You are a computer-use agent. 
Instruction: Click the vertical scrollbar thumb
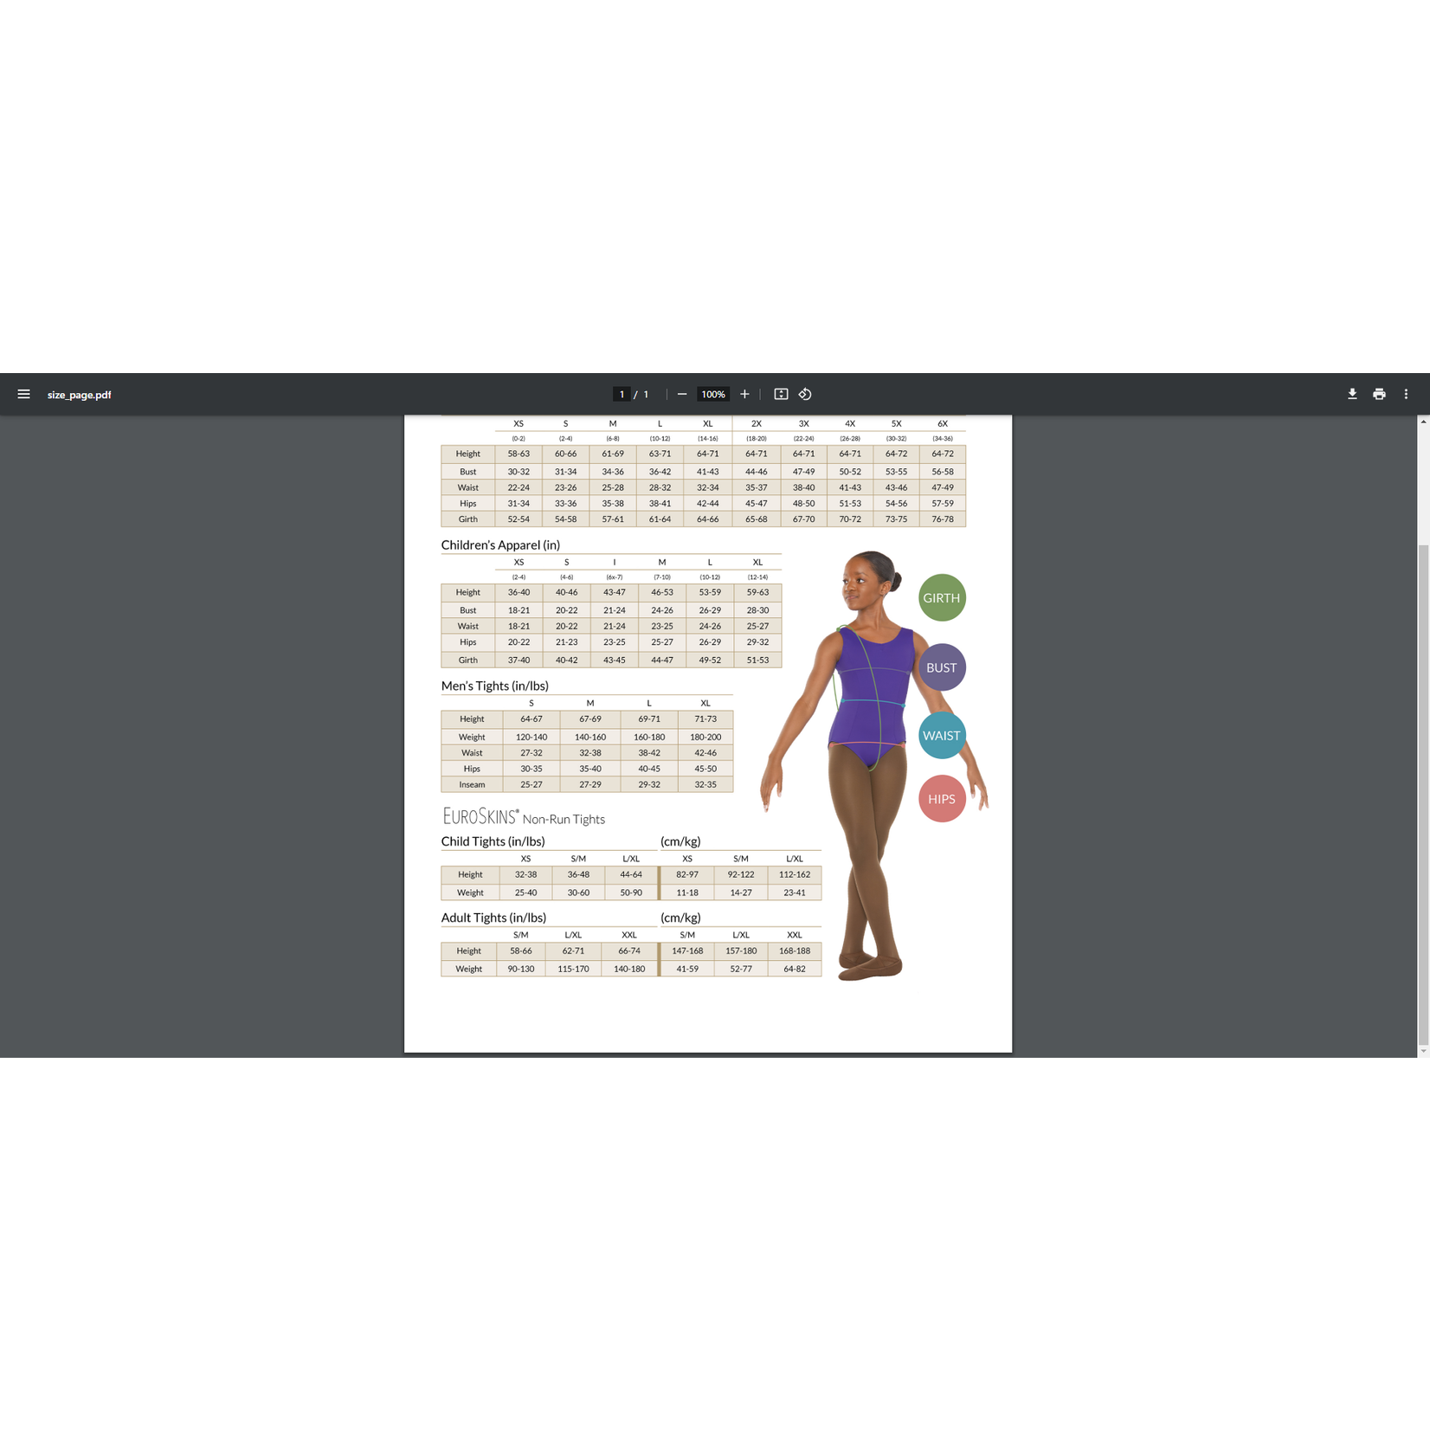1423,795
